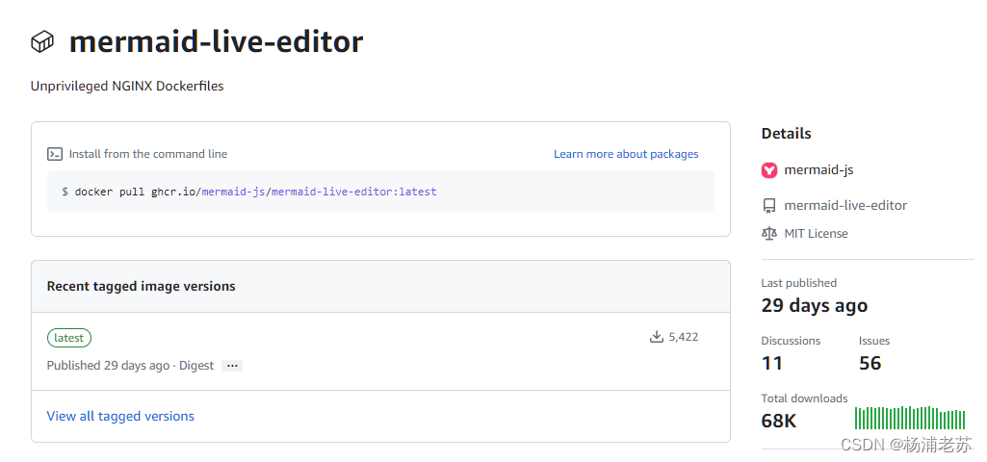Click the terminal icon by Install from command line

(x=55, y=154)
